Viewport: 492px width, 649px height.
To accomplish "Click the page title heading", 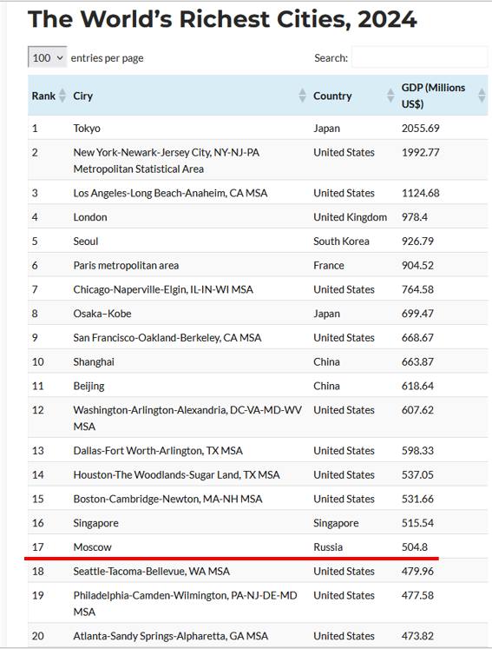I will point(222,19).
